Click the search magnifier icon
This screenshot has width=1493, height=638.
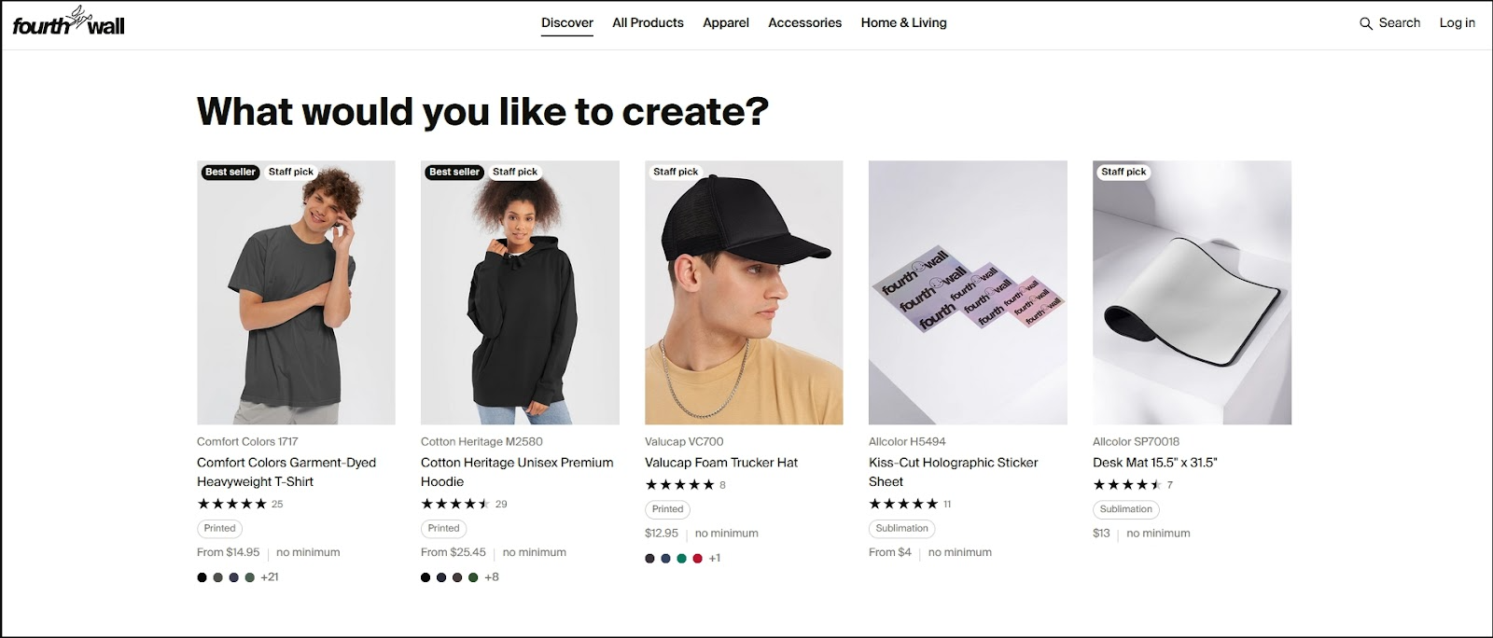[1366, 23]
